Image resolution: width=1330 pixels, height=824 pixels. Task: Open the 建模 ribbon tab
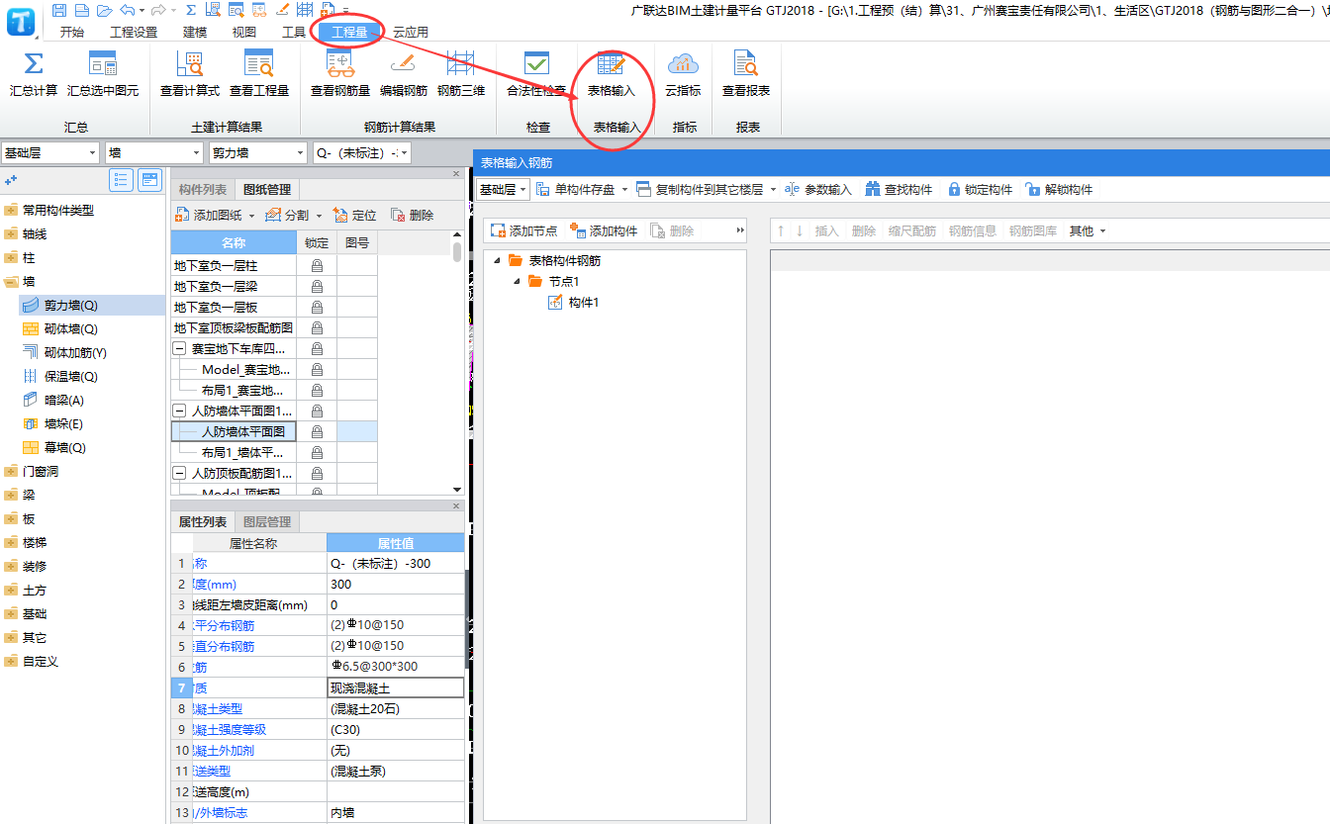195,32
